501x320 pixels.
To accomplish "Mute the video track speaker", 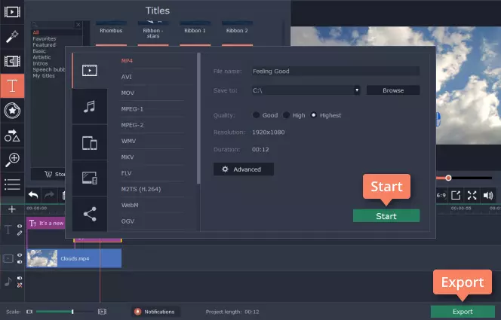I will coord(20,262).
